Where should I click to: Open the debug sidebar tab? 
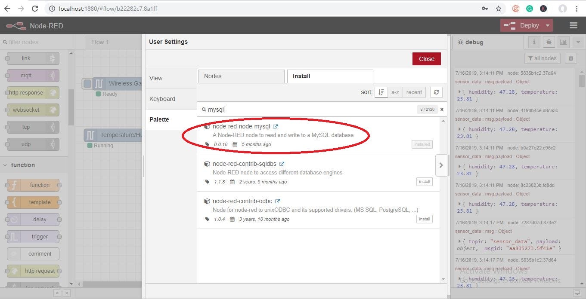(x=488, y=42)
